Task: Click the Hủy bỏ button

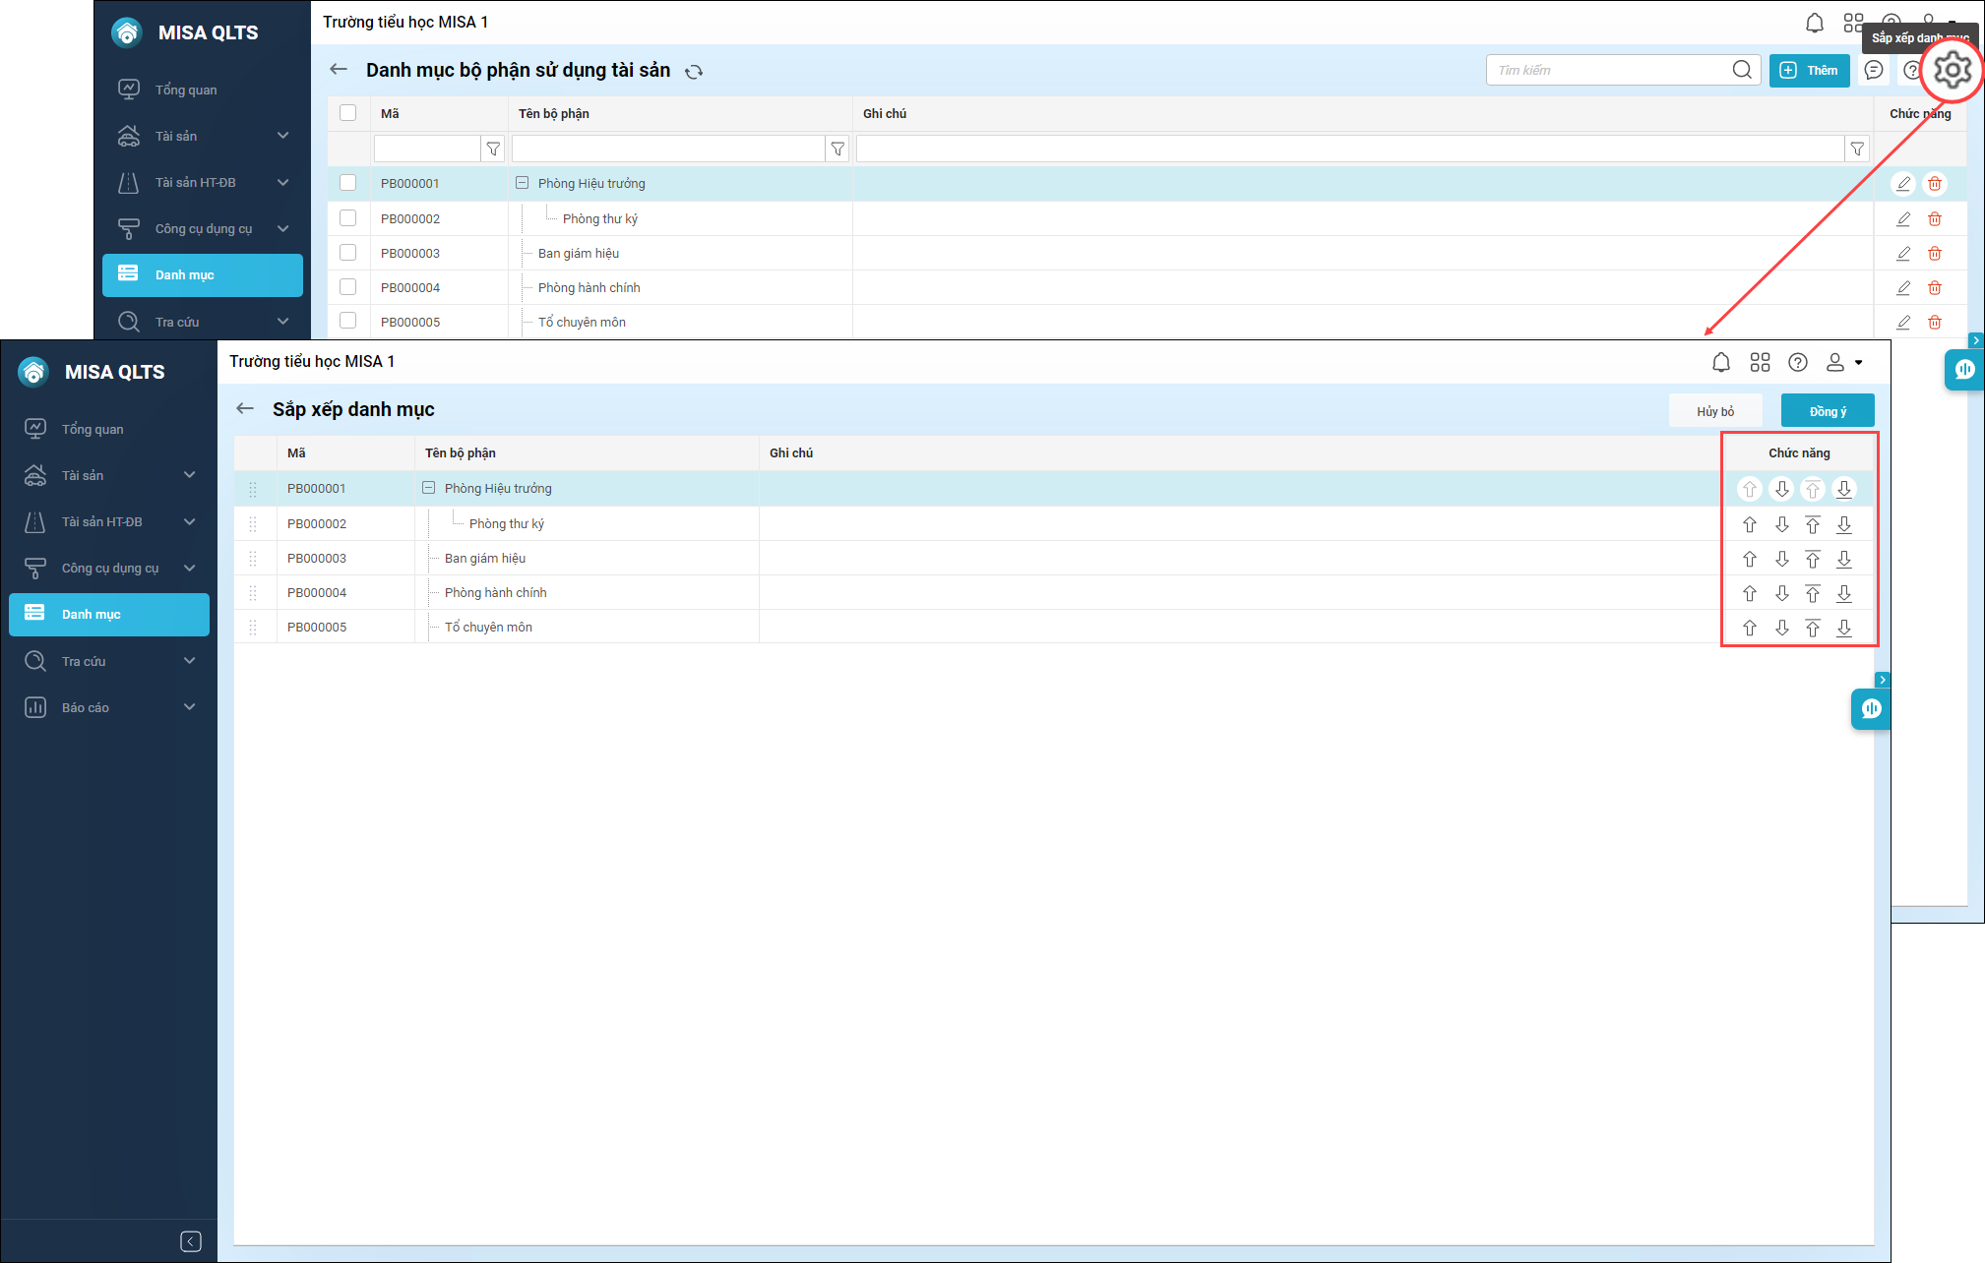Action: [1715, 411]
